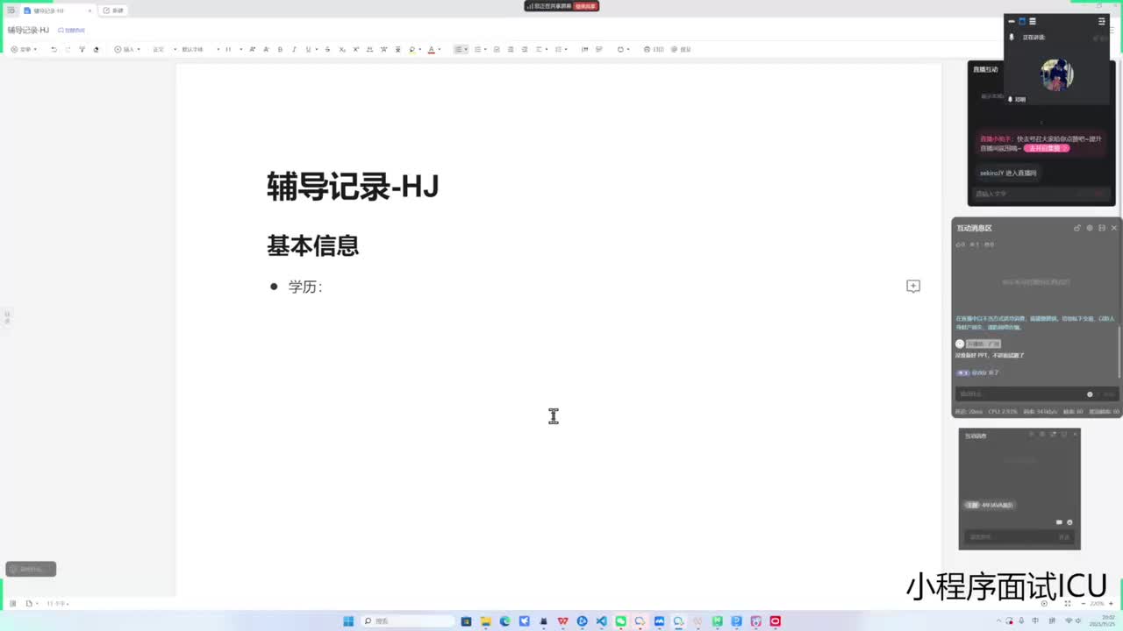Open the paragraph style dropdown

coord(164,49)
